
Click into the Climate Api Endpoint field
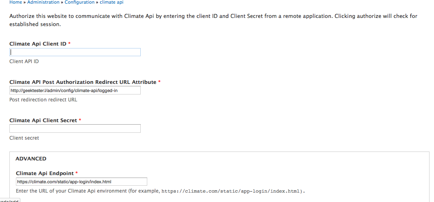[x=82, y=182]
